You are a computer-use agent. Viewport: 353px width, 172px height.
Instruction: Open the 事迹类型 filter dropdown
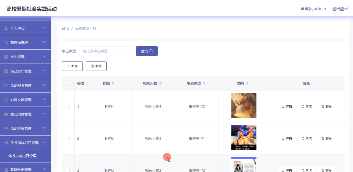point(106,51)
